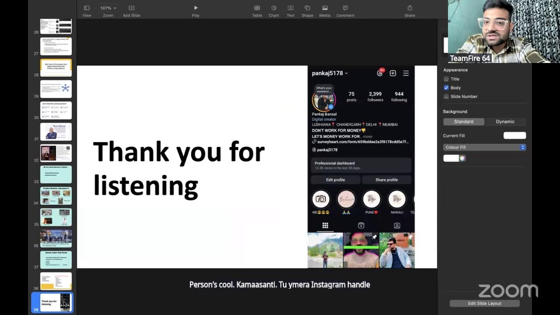This screenshot has width=560, height=315.
Task: Insert a Table from the toolbar
Action: (257, 10)
